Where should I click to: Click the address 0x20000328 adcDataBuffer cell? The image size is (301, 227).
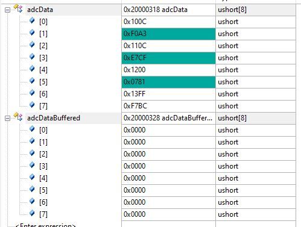(168, 118)
